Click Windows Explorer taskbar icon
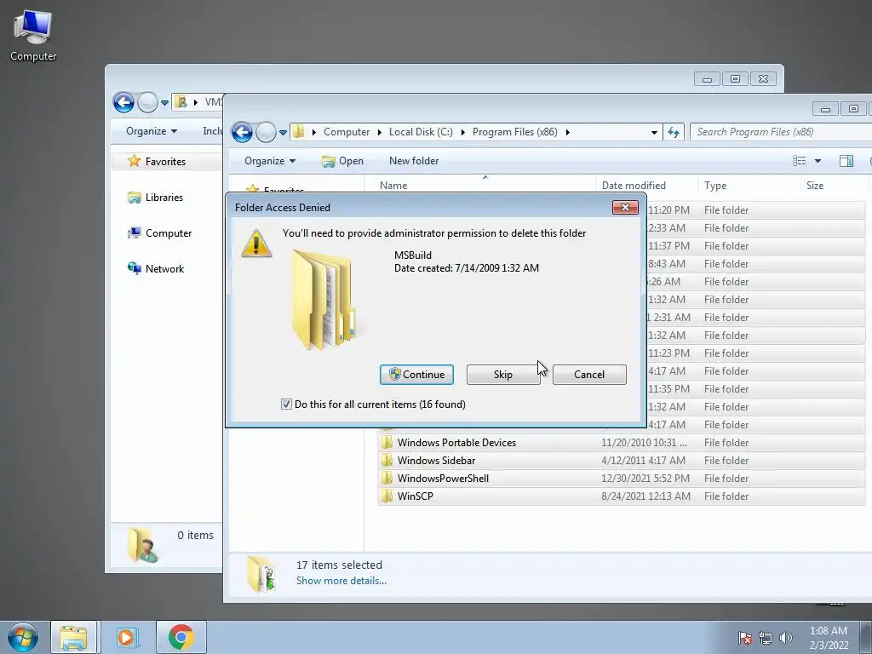 [x=73, y=637]
